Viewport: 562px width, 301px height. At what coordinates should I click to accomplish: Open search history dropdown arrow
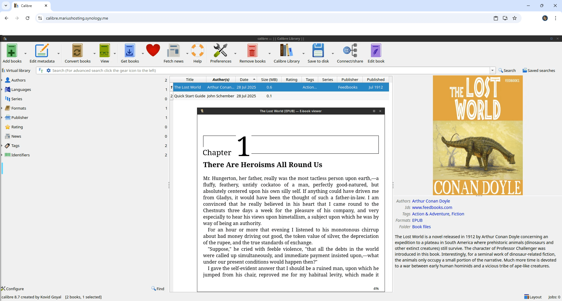[x=492, y=70]
